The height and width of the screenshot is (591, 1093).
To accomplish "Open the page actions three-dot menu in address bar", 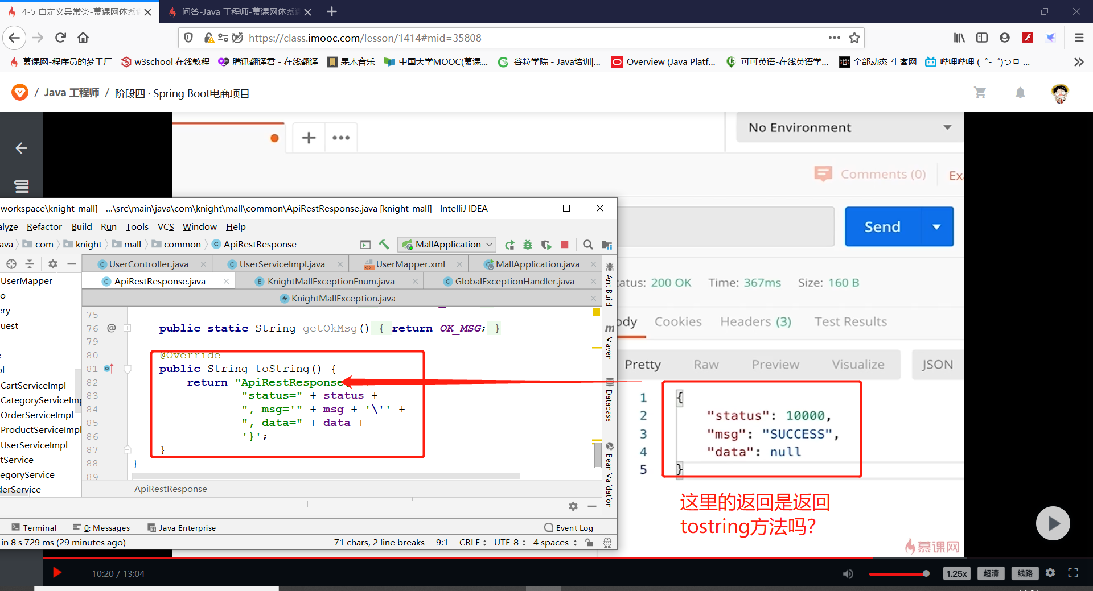I will [x=834, y=38].
